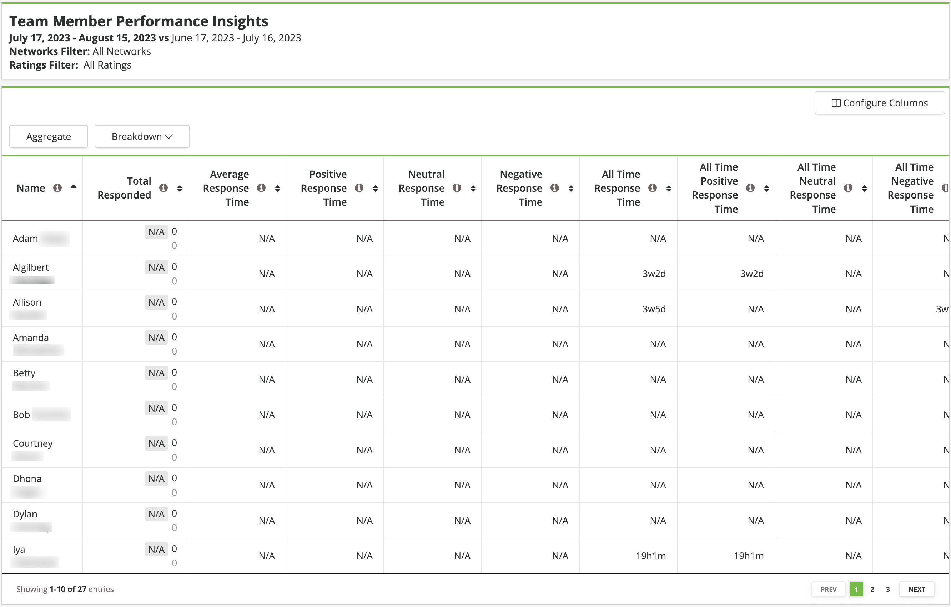The image size is (951, 607).
Task: Click Allison's 3w5d All Time Response Time
Action: pyautogui.click(x=654, y=309)
